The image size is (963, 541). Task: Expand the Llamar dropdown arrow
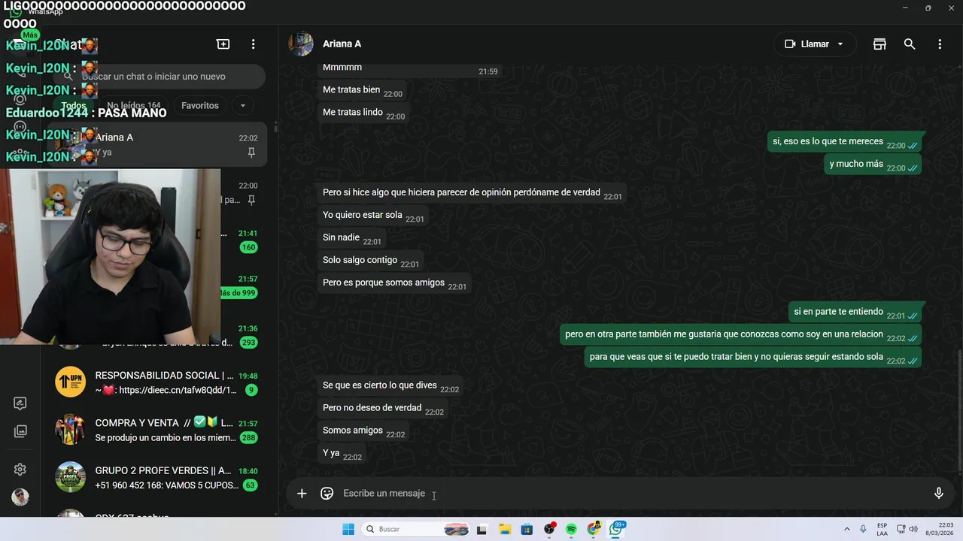click(840, 44)
